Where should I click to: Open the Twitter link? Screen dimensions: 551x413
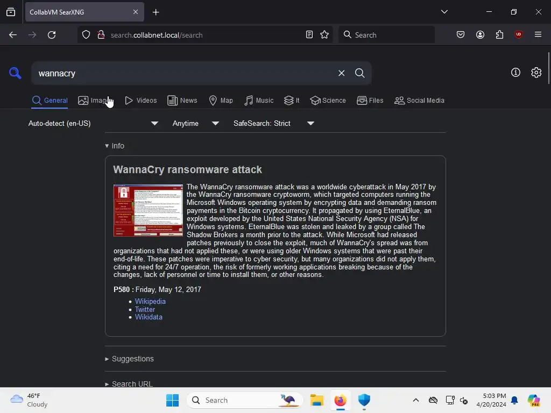click(x=145, y=309)
